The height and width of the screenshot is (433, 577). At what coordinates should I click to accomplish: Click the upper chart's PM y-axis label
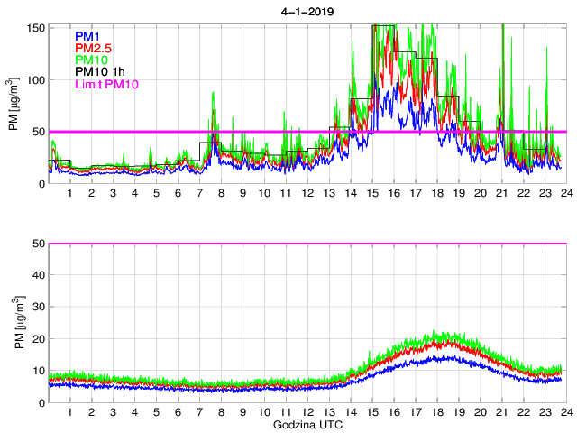click(14, 105)
